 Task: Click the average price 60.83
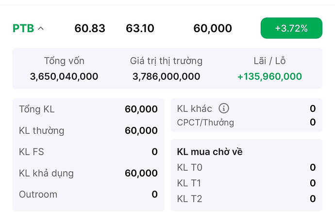pos(90,29)
